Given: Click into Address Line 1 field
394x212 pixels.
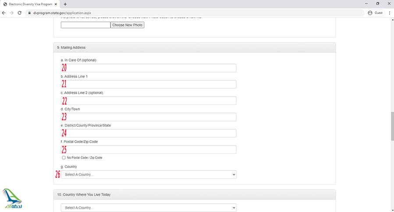Looking at the screenshot, I should click(x=149, y=84).
